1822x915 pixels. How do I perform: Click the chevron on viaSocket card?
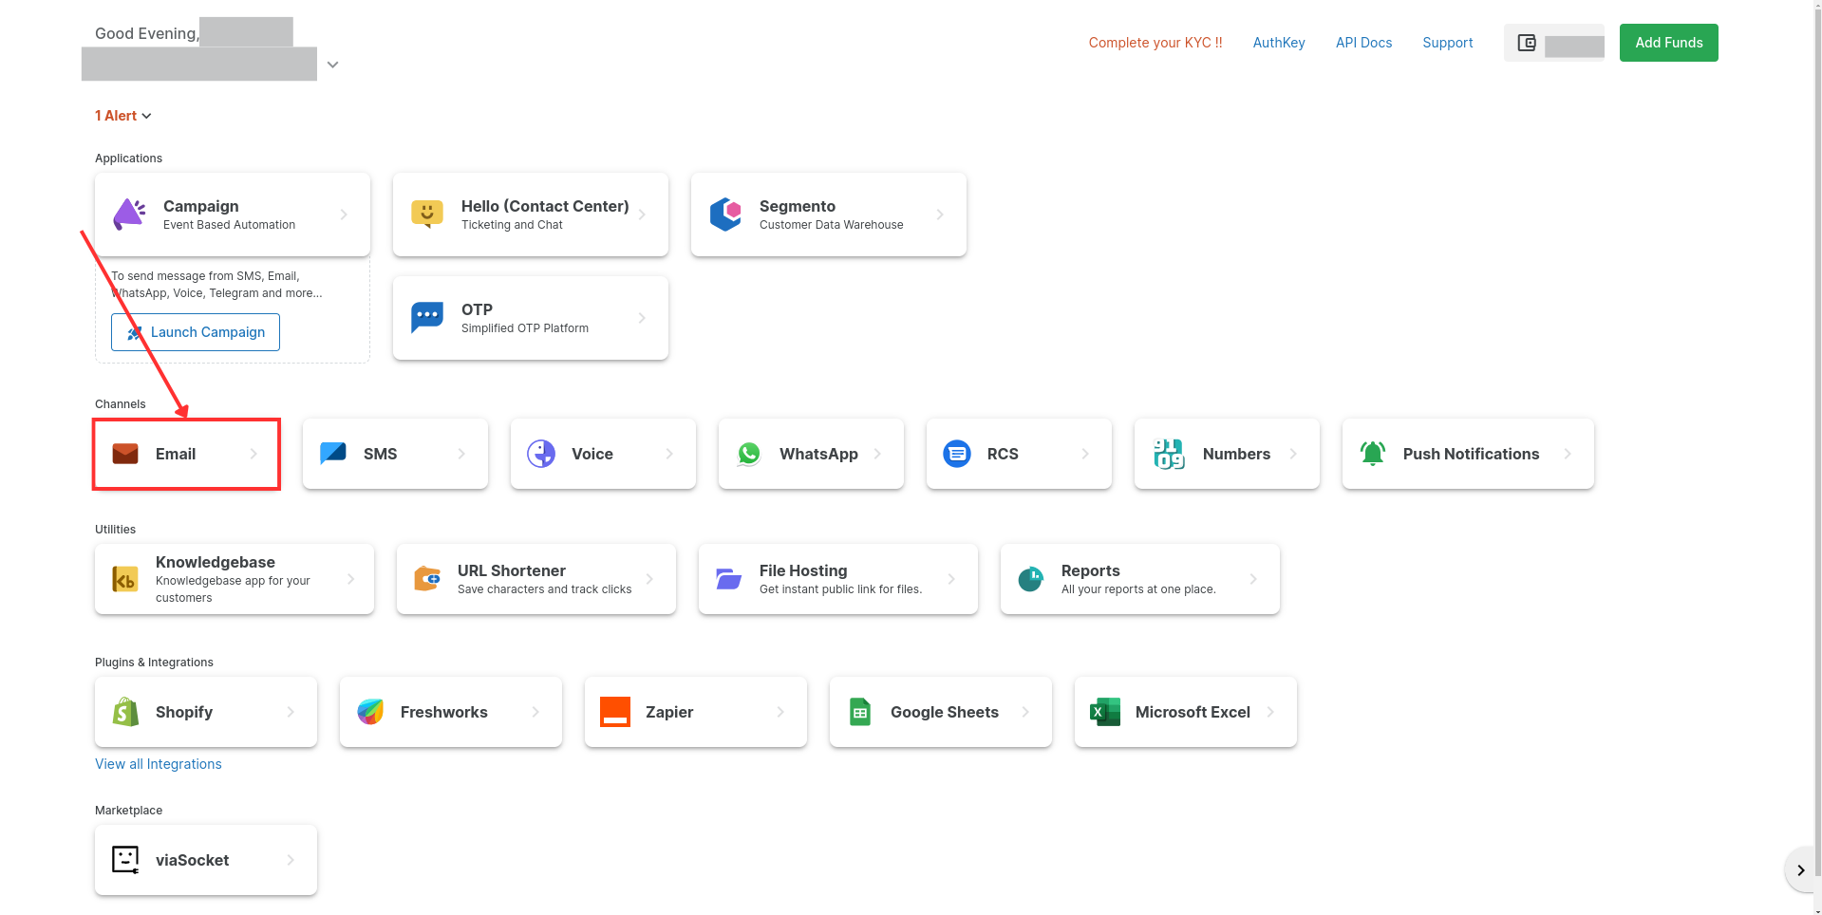click(x=291, y=860)
